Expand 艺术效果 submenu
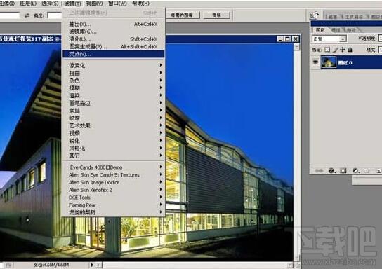Viewport: 382px width, 269px height. 114,125
